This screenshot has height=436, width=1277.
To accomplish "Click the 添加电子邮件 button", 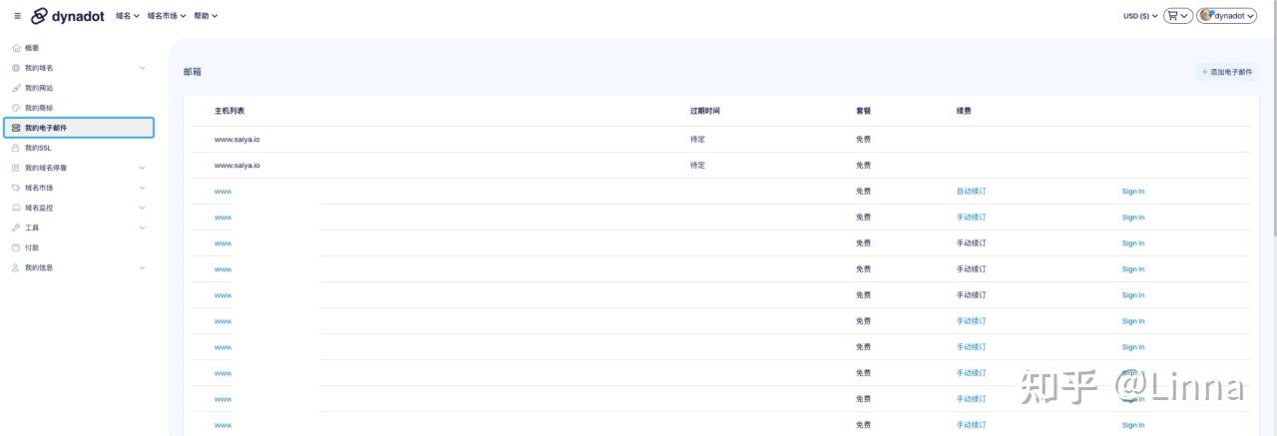I will coord(1227,72).
